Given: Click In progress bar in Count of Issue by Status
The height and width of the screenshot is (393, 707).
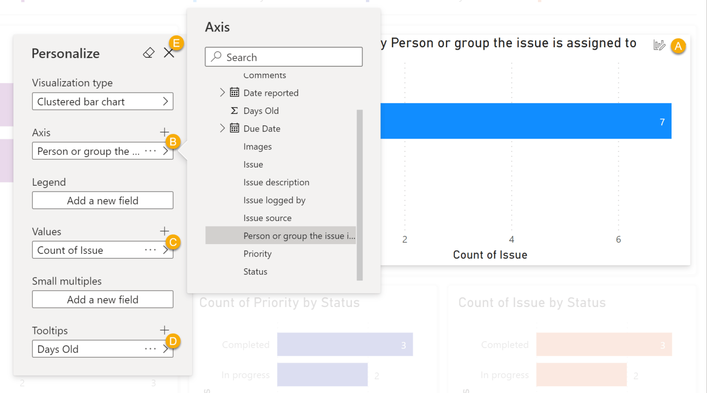Looking at the screenshot, I should click(581, 375).
